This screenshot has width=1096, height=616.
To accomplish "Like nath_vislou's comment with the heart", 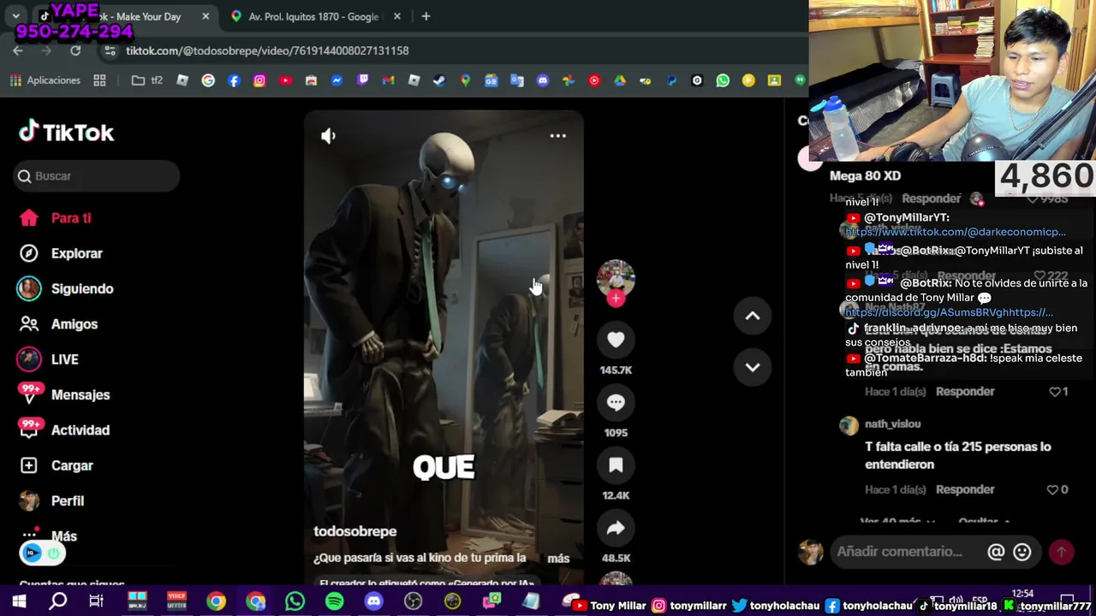I will [x=1052, y=490].
